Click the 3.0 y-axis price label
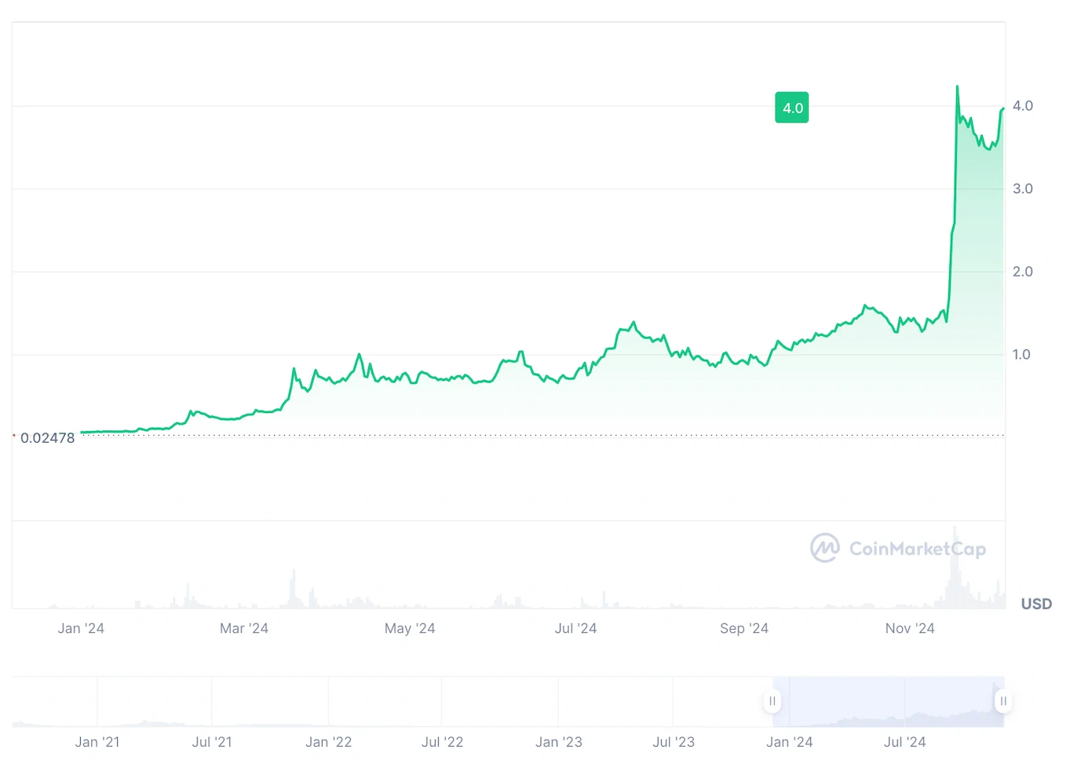Image resolution: width=1070 pixels, height=760 pixels. click(x=1022, y=188)
